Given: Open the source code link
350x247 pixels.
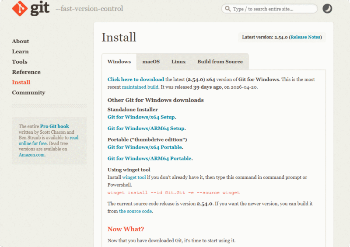Looking at the screenshot, I should 136,211.
